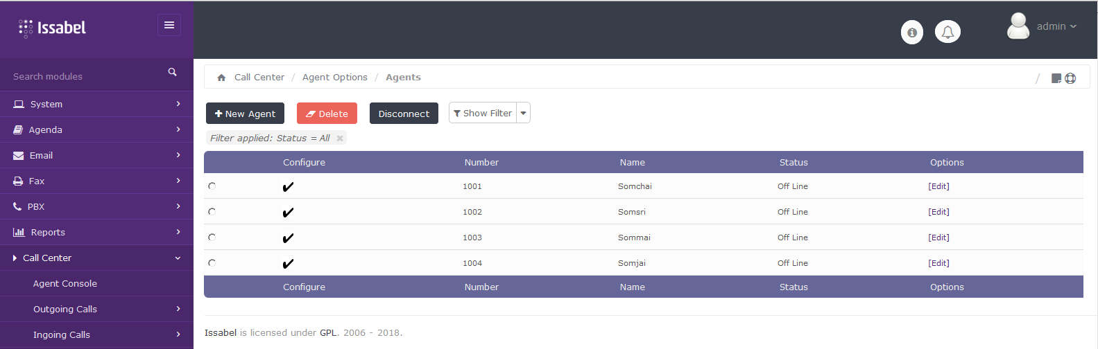This screenshot has width=1098, height=349.
Task: Click the admin user avatar
Action: (x=1018, y=26)
